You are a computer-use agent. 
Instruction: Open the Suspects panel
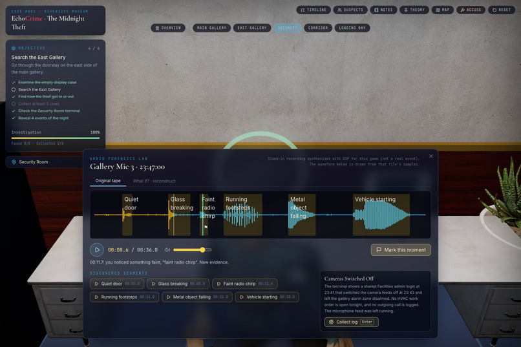[350, 10]
